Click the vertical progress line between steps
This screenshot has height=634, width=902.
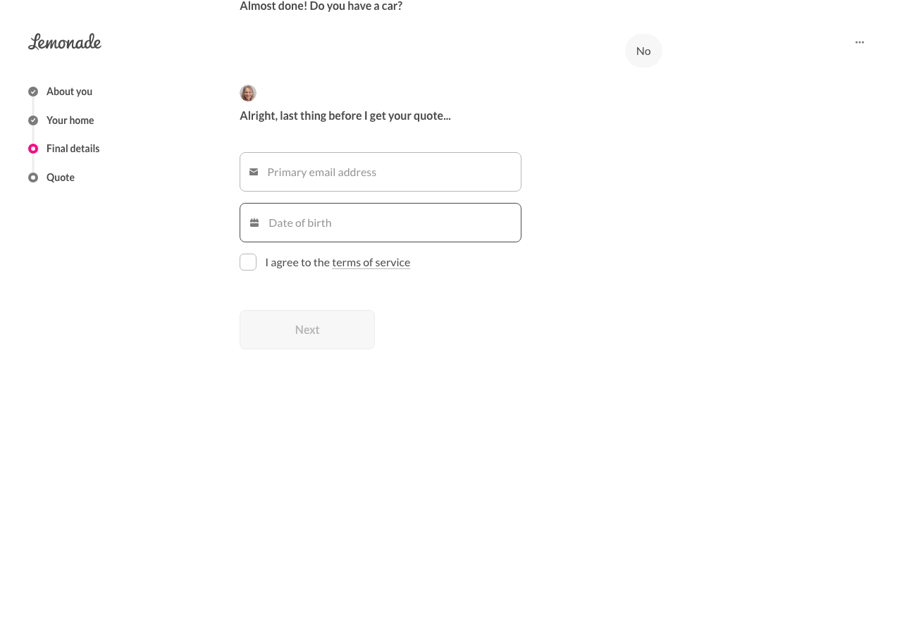(33, 134)
